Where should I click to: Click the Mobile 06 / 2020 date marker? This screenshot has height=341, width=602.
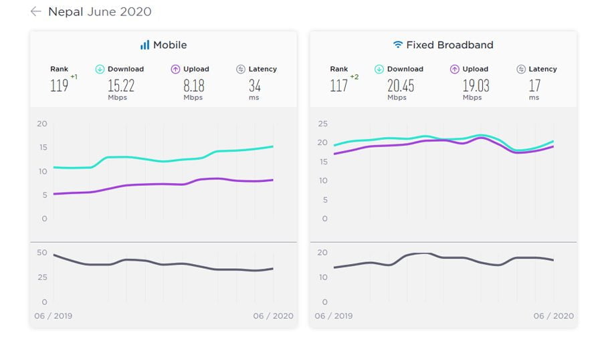coord(273,316)
